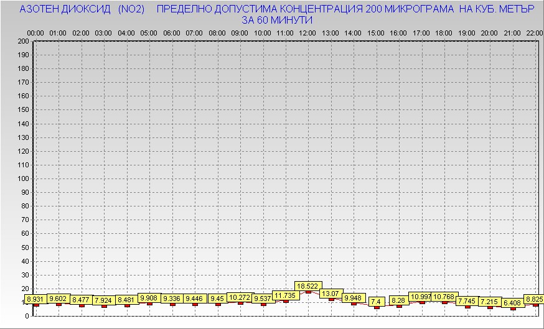Select the 01:00 time axis label

(x=58, y=34)
